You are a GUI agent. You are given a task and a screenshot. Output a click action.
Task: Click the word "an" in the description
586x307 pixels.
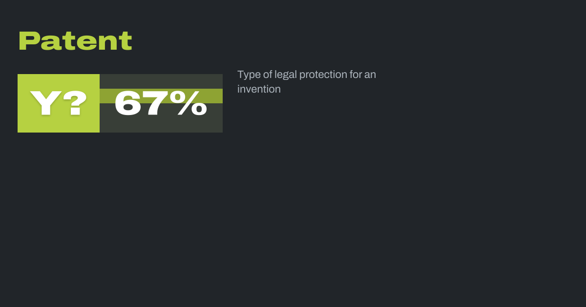pyautogui.click(x=370, y=75)
